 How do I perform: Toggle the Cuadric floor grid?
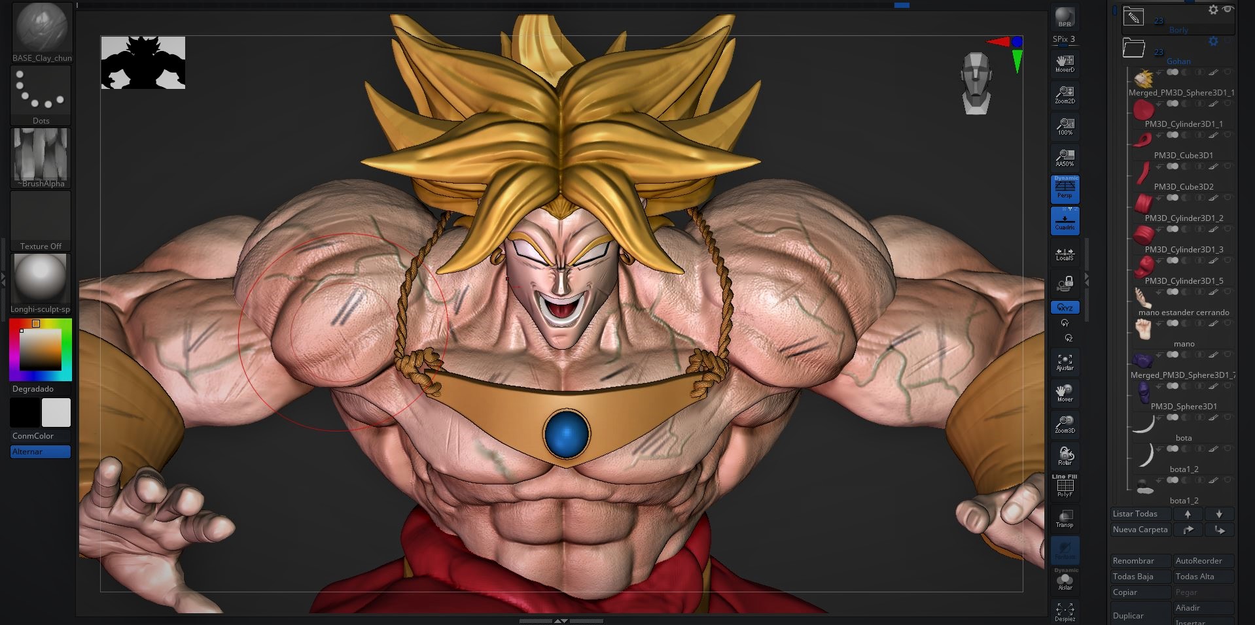(x=1065, y=221)
